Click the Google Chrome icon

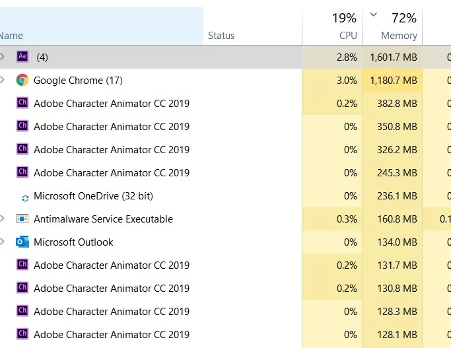[22, 80]
